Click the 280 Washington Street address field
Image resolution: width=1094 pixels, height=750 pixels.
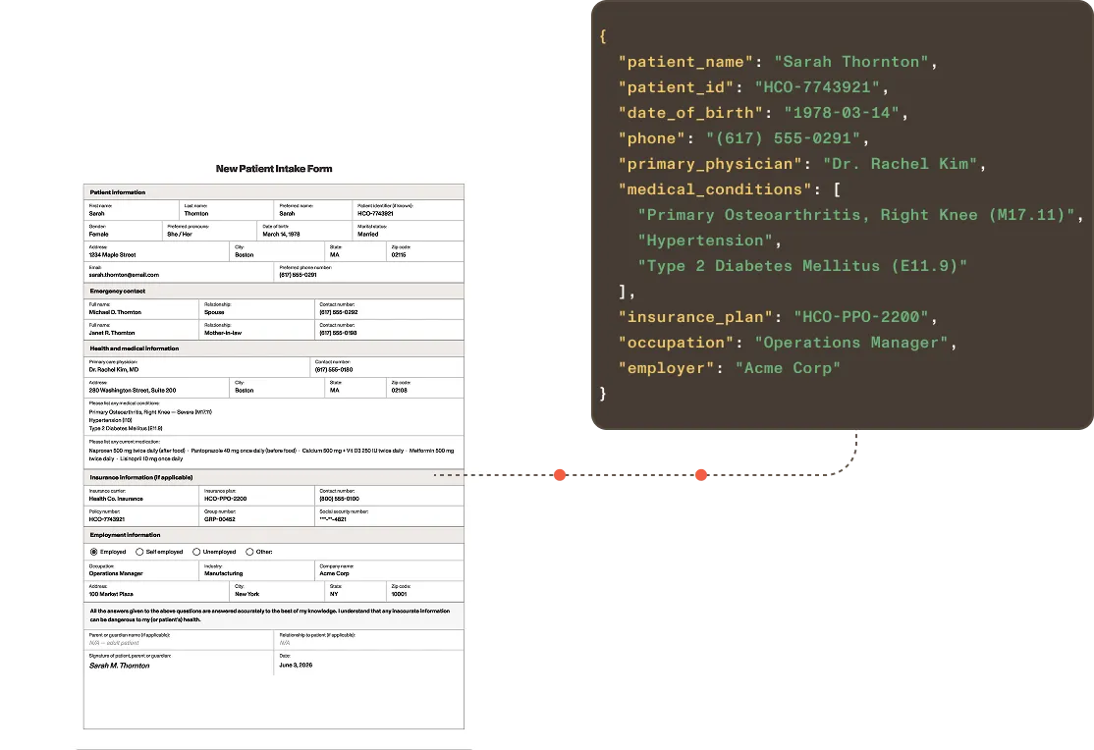pos(156,387)
